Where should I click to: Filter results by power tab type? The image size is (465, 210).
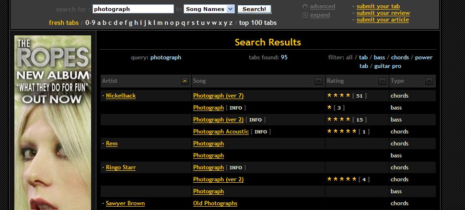coord(423,57)
